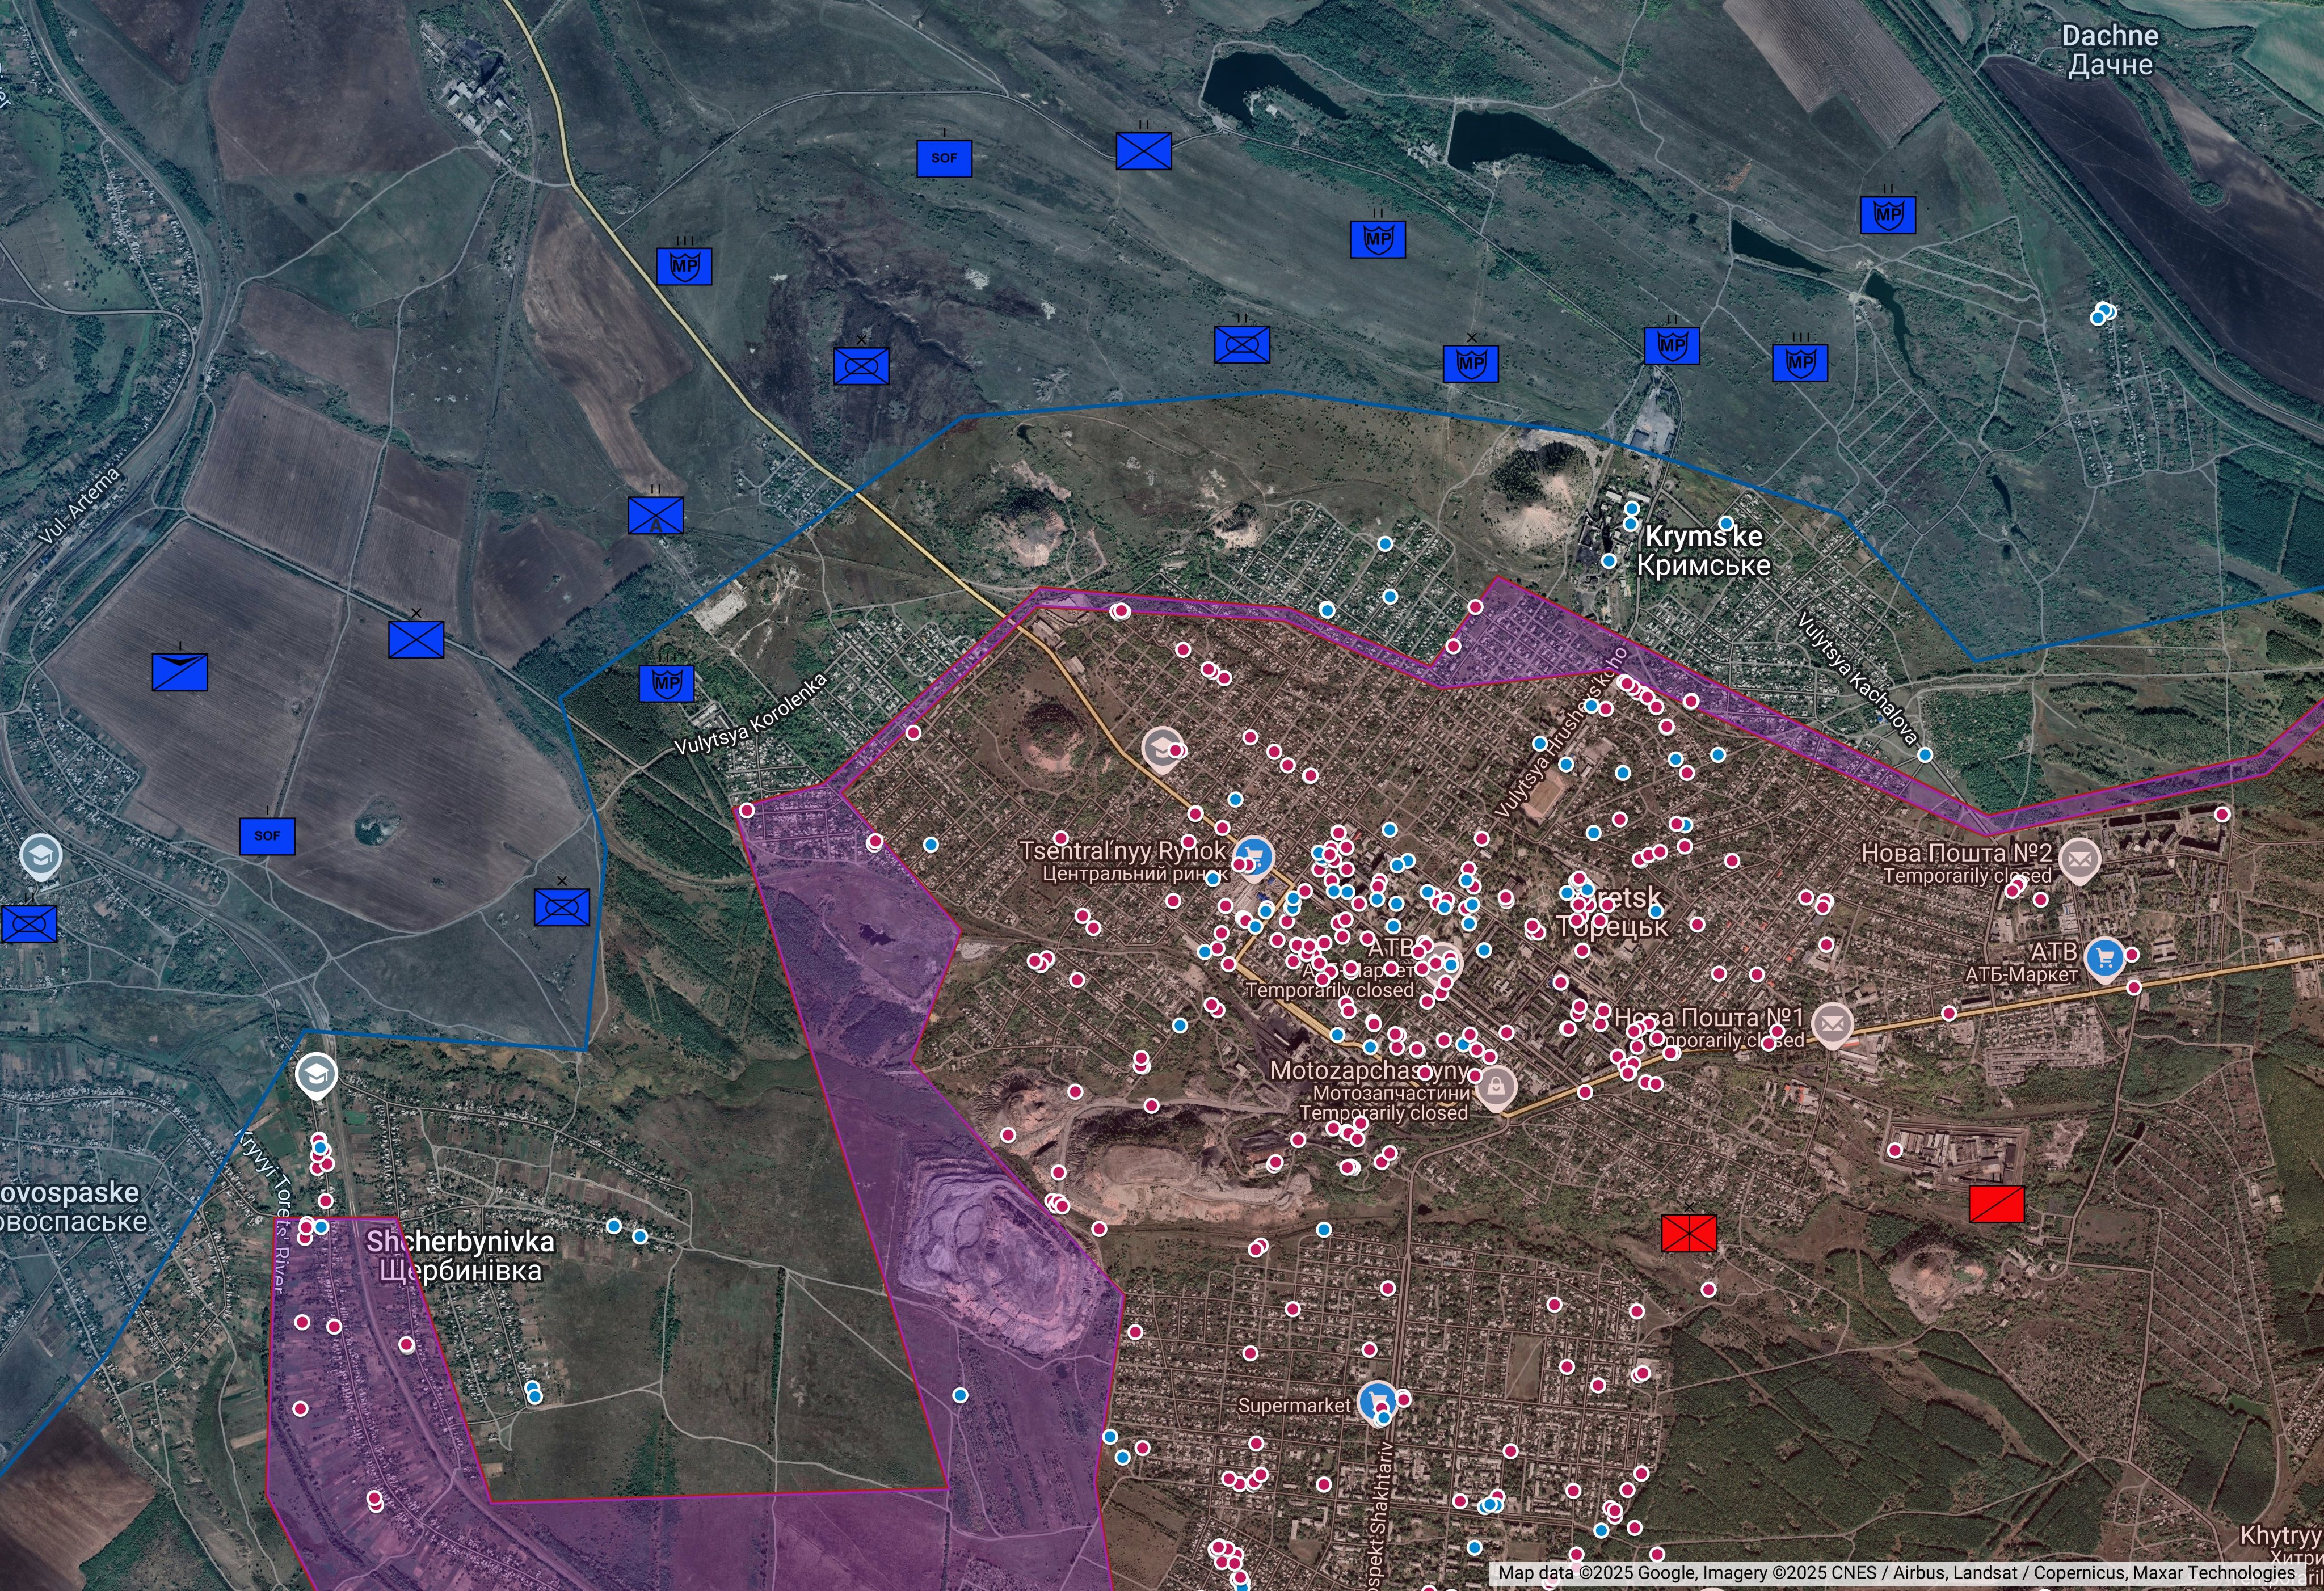
Task: Select the red unit marker with diagonal slash
Action: [1997, 1204]
